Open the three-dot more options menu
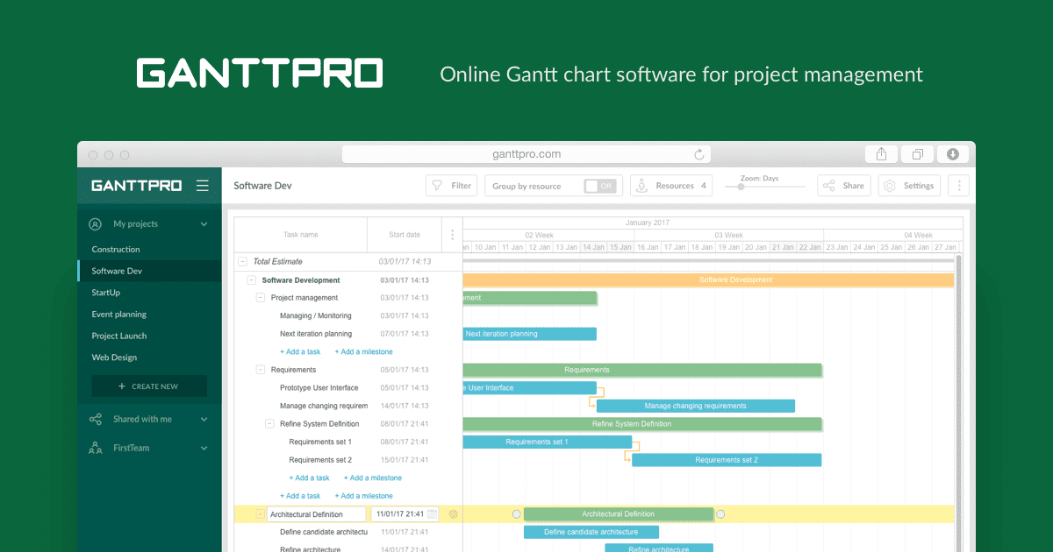1053x552 pixels. [958, 186]
